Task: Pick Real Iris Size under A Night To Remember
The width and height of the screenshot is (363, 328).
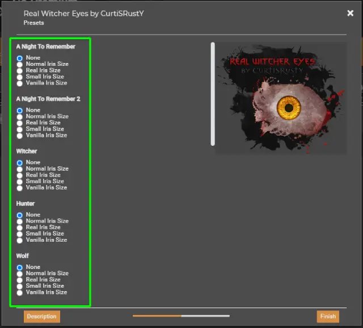Action: click(x=20, y=70)
